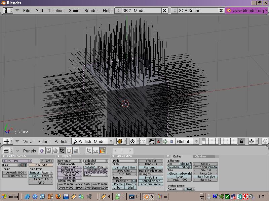
Task: Select the rotate manipulator circle icon
Action: pyautogui.click(x=165, y=141)
